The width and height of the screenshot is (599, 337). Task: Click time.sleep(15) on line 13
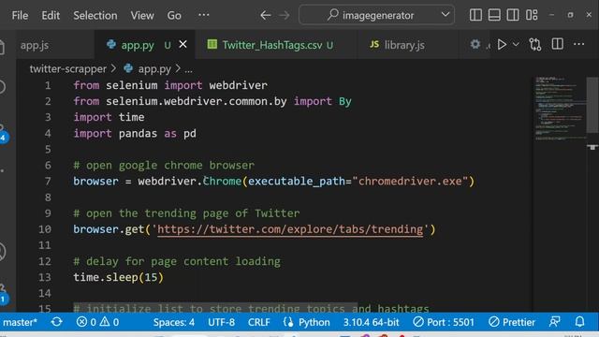pyautogui.click(x=119, y=277)
